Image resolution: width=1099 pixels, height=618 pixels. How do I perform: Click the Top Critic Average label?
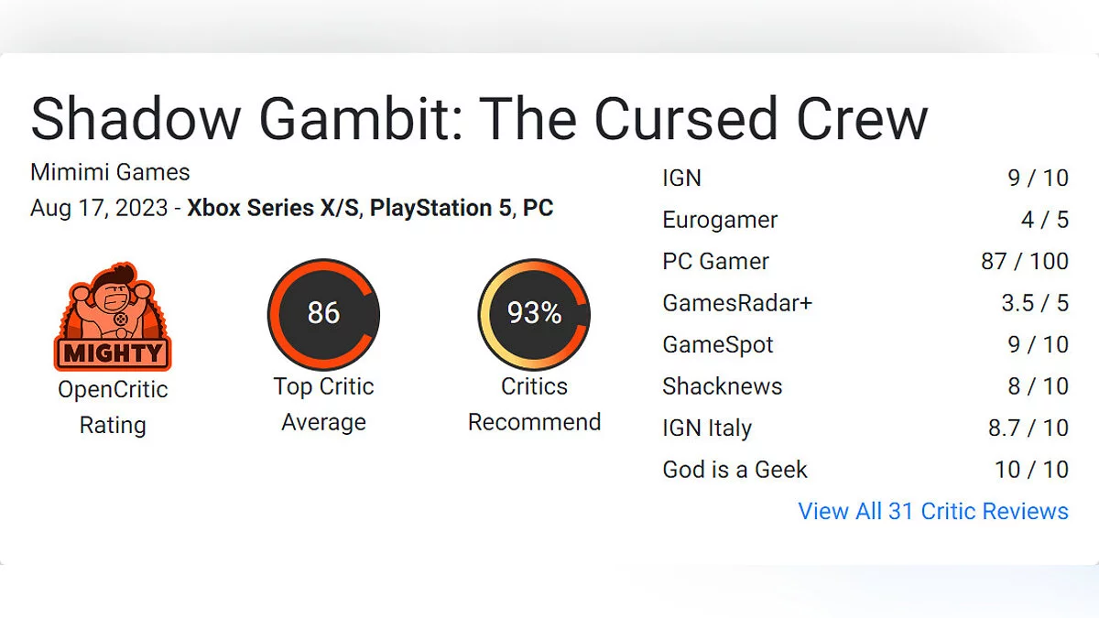pos(323,404)
